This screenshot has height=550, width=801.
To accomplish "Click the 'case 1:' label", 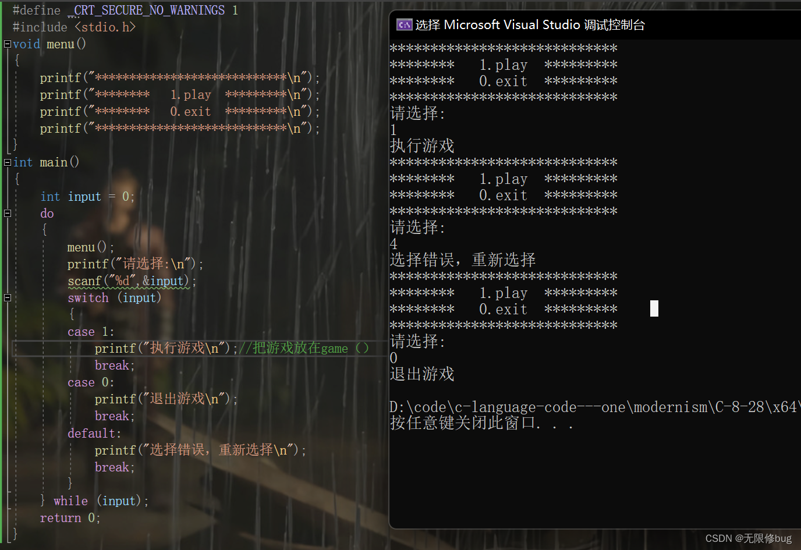I will (91, 332).
